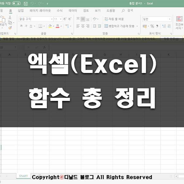
Task: Expand the font size dropdown arrow
Action: 61,19
